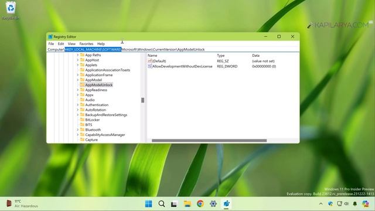Open the Help menu
This screenshot has height=211, width=375.
[x=101, y=44]
